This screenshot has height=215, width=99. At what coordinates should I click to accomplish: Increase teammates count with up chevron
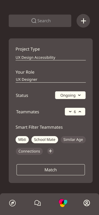(x=80, y=112)
